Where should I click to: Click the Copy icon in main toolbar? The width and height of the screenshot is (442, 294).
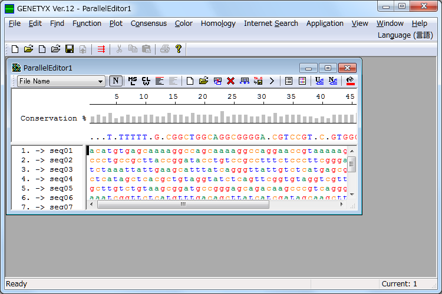pyautogui.click(x=133, y=49)
